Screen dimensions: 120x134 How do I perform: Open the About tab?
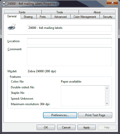[97, 12]
